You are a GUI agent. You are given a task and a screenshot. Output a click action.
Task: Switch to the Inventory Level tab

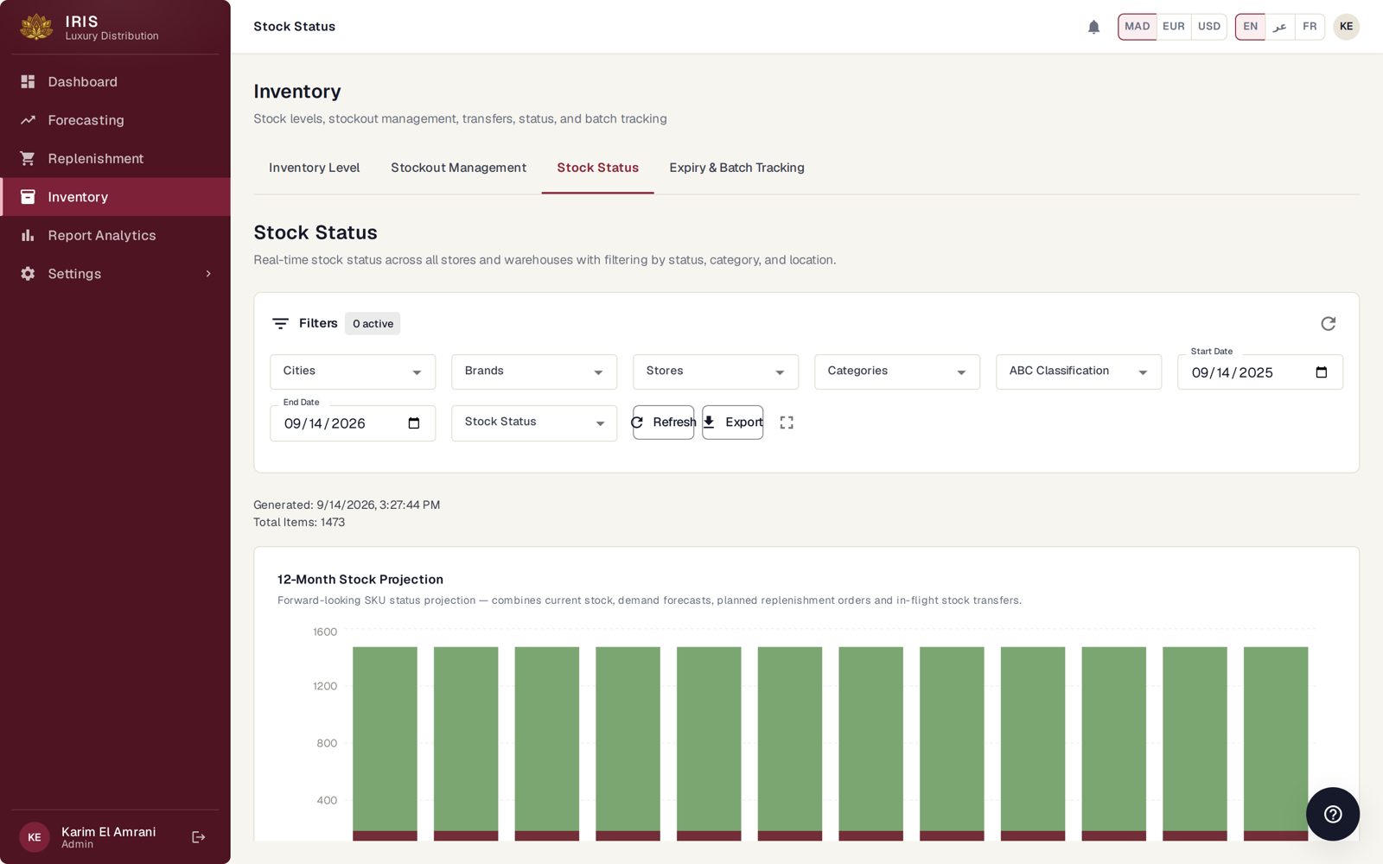click(x=314, y=168)
